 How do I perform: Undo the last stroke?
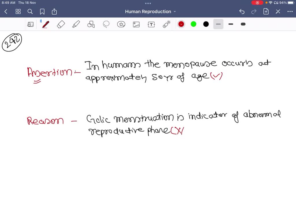pos(242,12)
